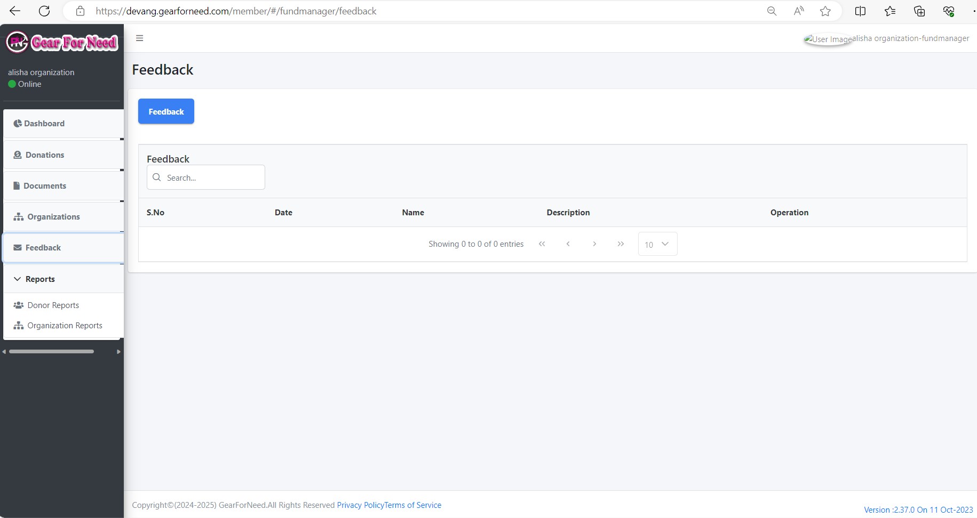Viewport: 977px width, 518px height.
Task: Sort by Name column header
Action: [413, 213]
